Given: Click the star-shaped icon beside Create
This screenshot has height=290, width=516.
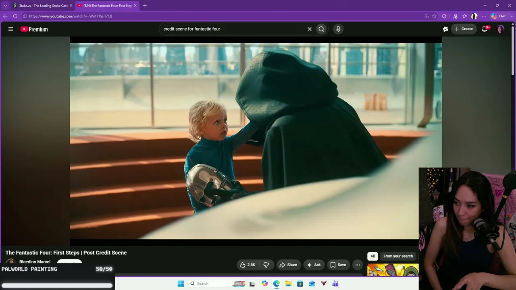Looking at the screenshot, I should click(x=445, y=29).
